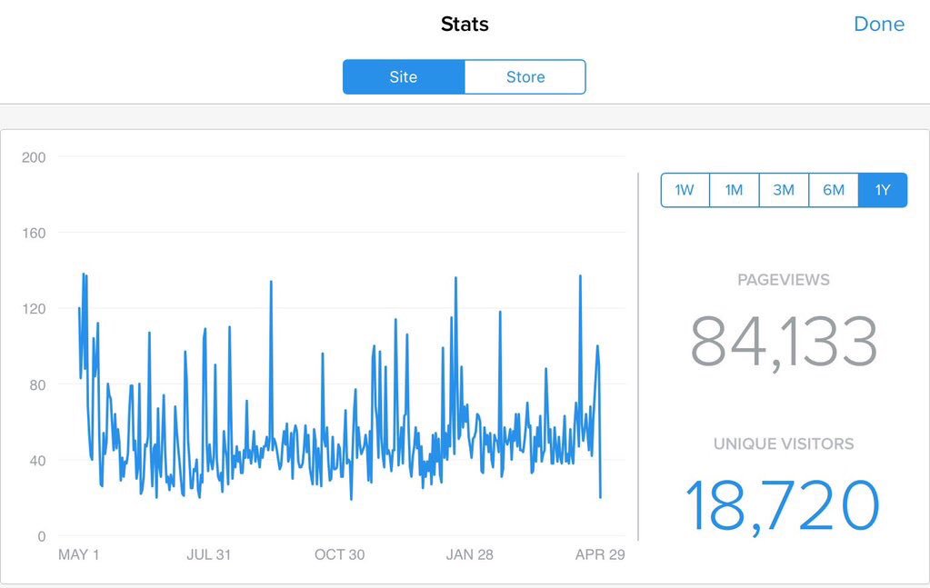930x588 pixels.
Task: Click the JAN 28 axis label
Action: (x=470, y=554)
